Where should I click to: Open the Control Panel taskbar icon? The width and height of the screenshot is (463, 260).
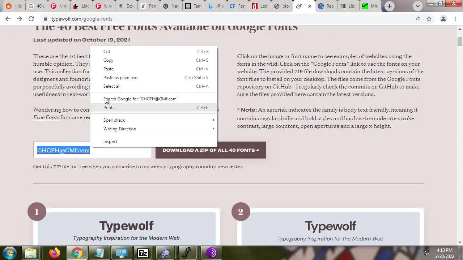pos(121,253)
